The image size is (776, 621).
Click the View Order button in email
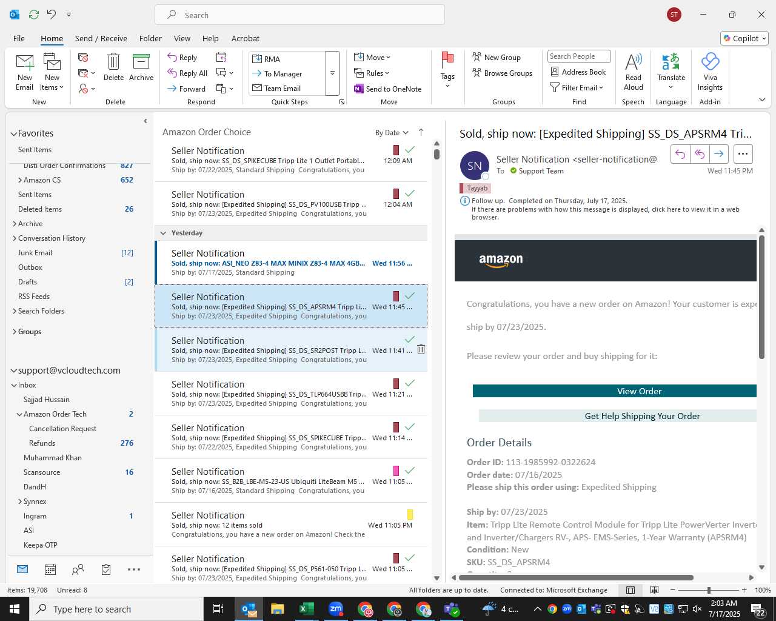coord(615,391)
